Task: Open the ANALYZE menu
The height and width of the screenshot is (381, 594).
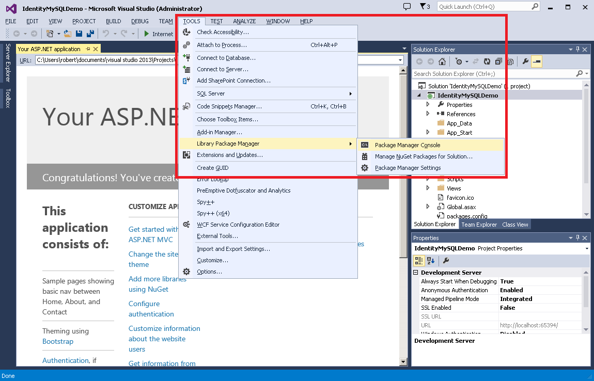Action: pyautogui.click(x=244, y=21)
